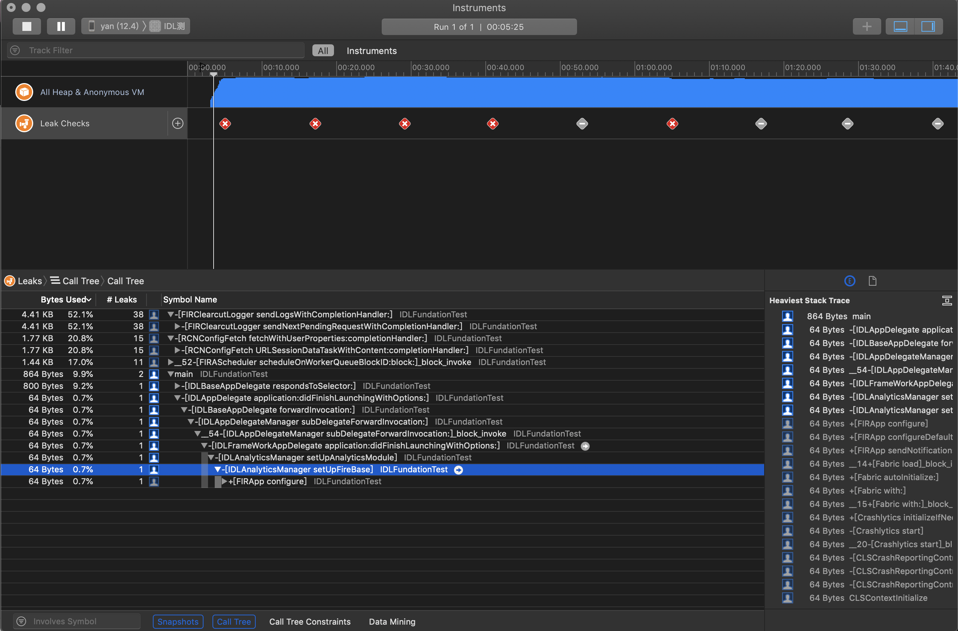Select the All track filter button
This screenshot has height=631, width=958.
pos(322,51)
